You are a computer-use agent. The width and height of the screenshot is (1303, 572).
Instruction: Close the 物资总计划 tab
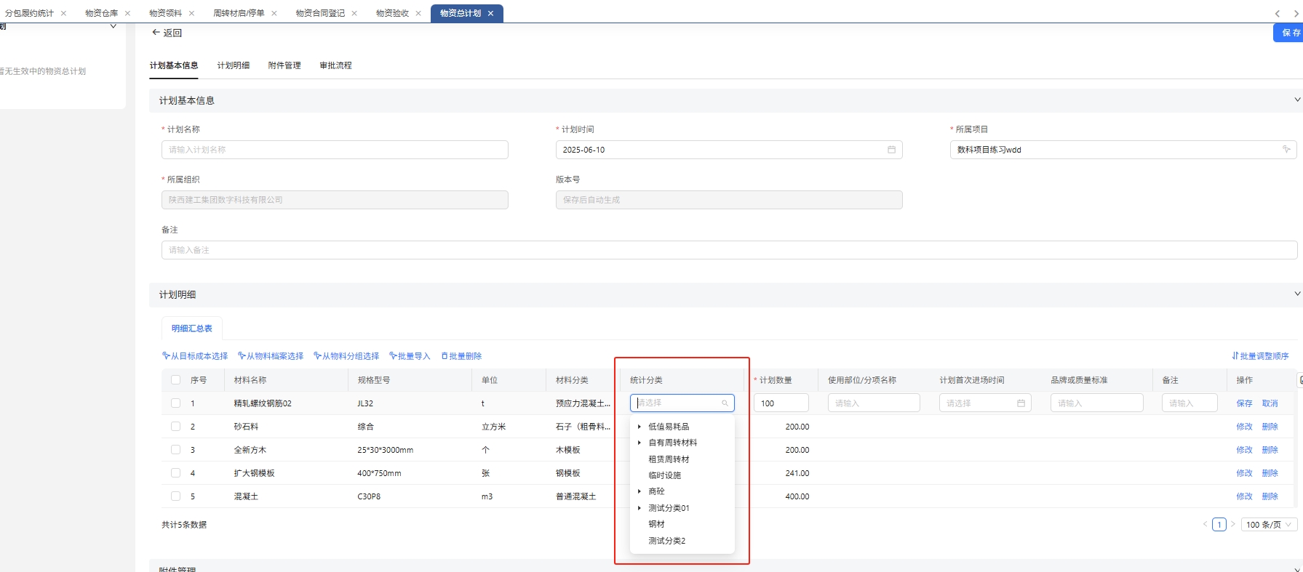(x=490, y=13)
